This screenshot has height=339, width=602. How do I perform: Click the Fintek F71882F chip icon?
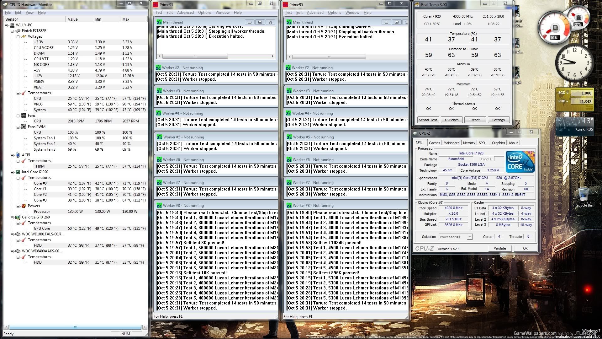(x=18, y=31)
